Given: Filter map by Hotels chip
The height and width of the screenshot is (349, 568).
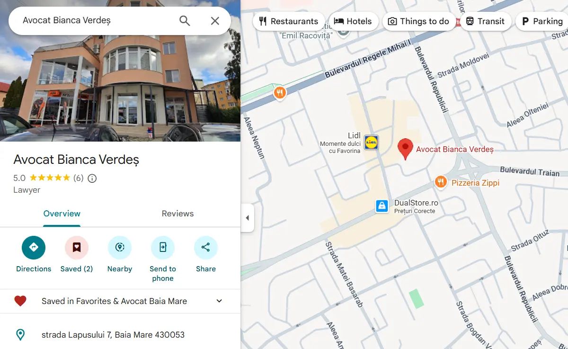Looking at the screenshot, I should click(x=353, y=21).
